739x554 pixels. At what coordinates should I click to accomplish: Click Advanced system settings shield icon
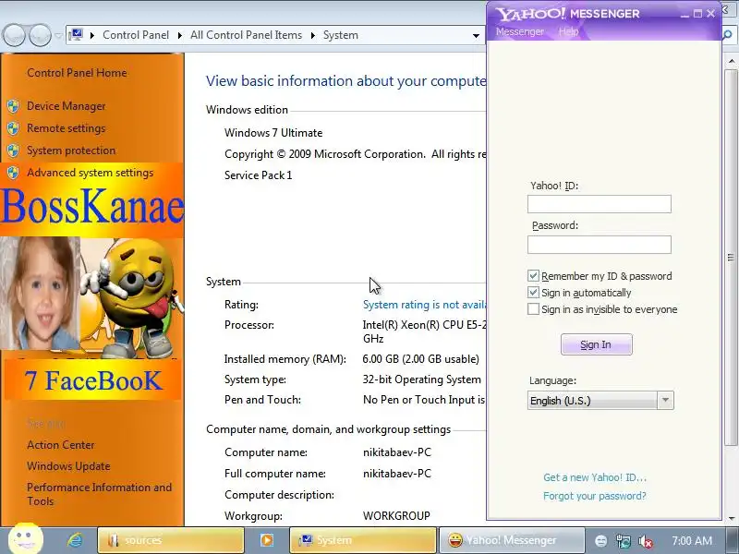coord(13,173)
